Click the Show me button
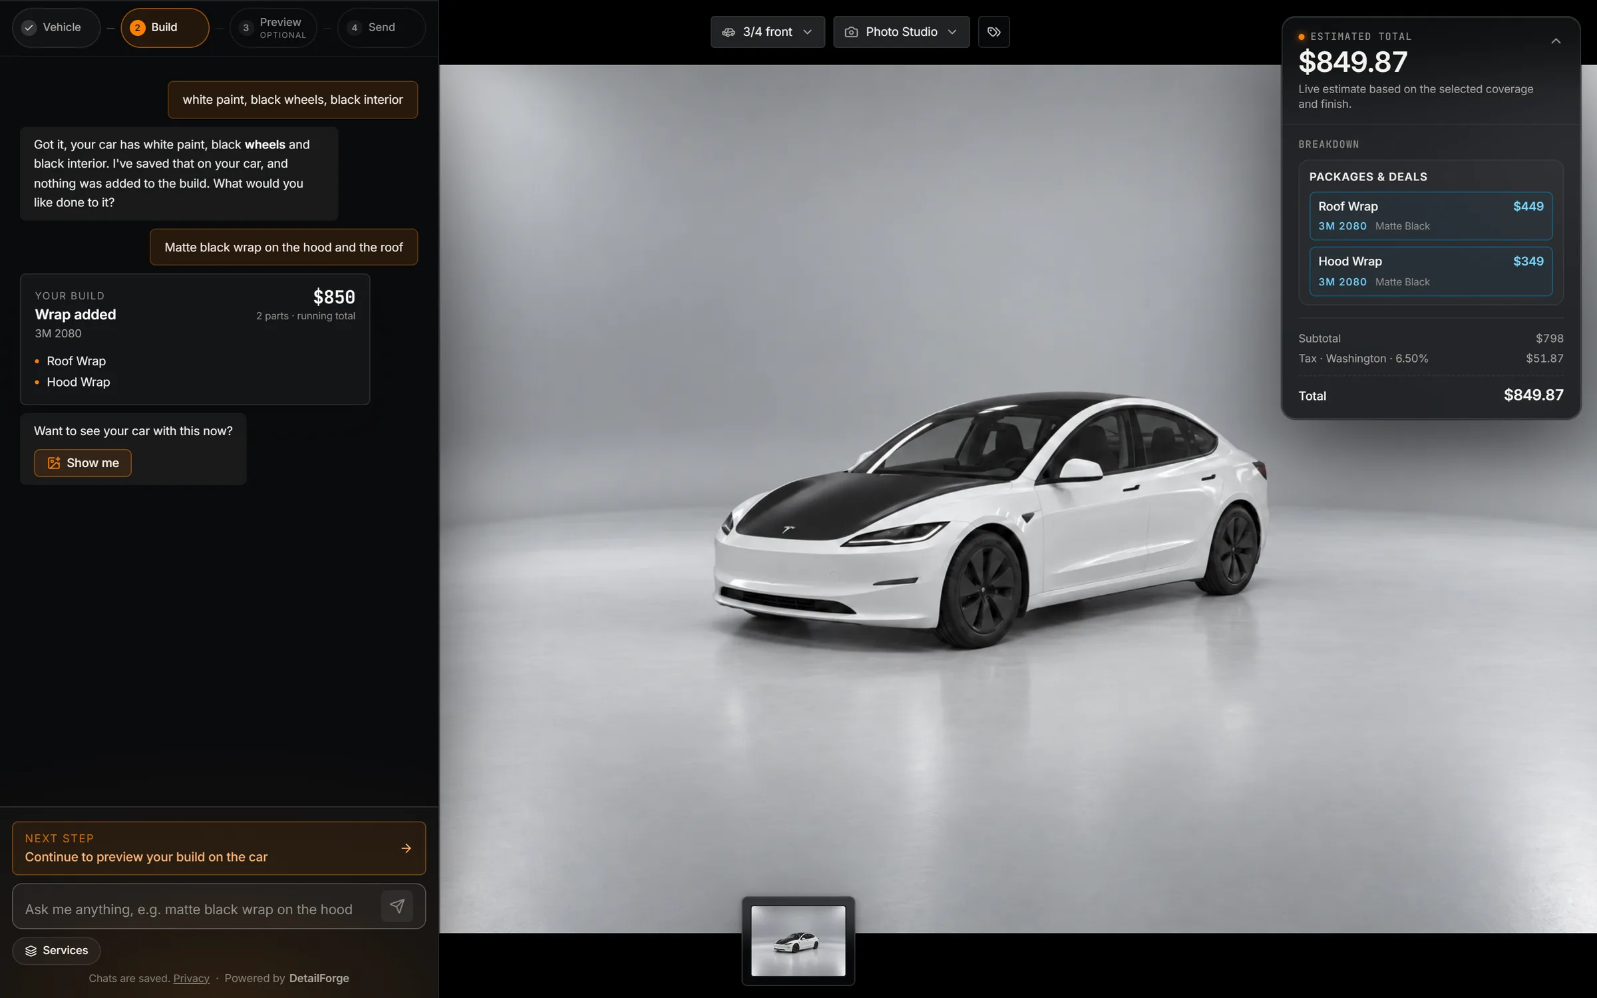The image size is (1597, 998). pyautogui.click(x=83, y=463)
